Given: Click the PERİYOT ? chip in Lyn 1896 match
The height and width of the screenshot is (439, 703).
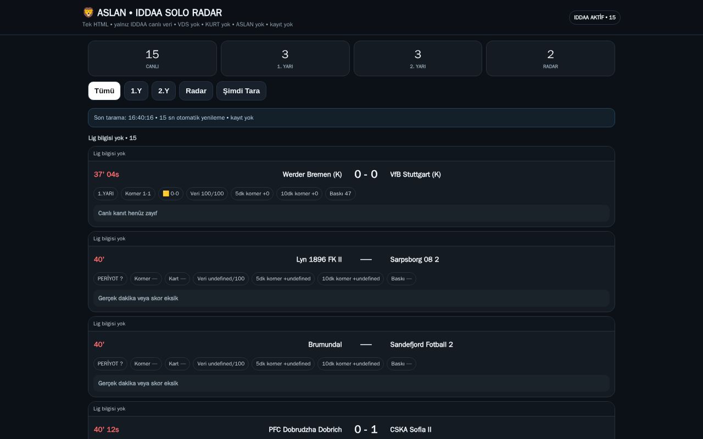Looking at the screenshot, I should click(110, 279).
